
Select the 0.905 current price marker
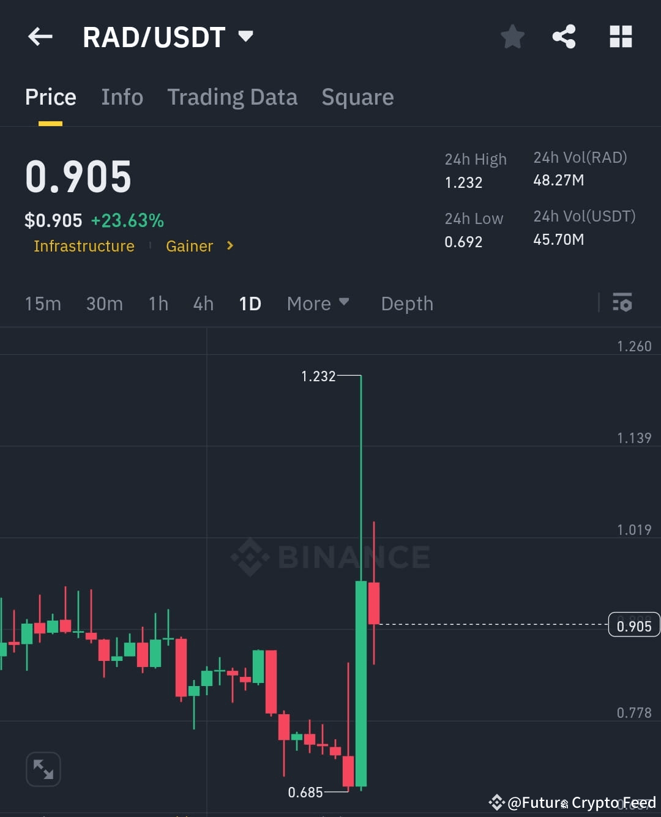633,625
